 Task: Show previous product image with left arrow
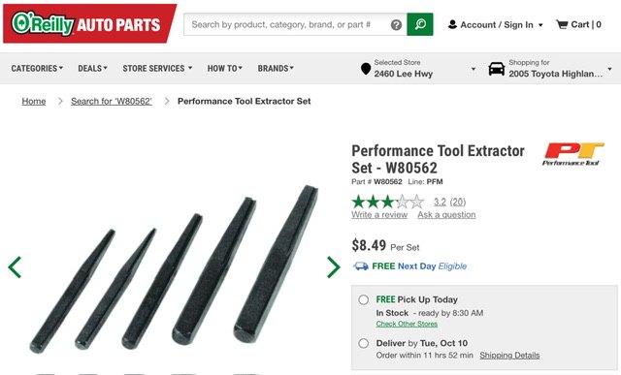(15, 267)
